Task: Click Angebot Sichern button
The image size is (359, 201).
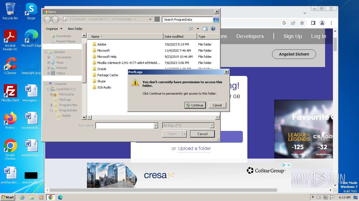Action: tap(294, 54)
